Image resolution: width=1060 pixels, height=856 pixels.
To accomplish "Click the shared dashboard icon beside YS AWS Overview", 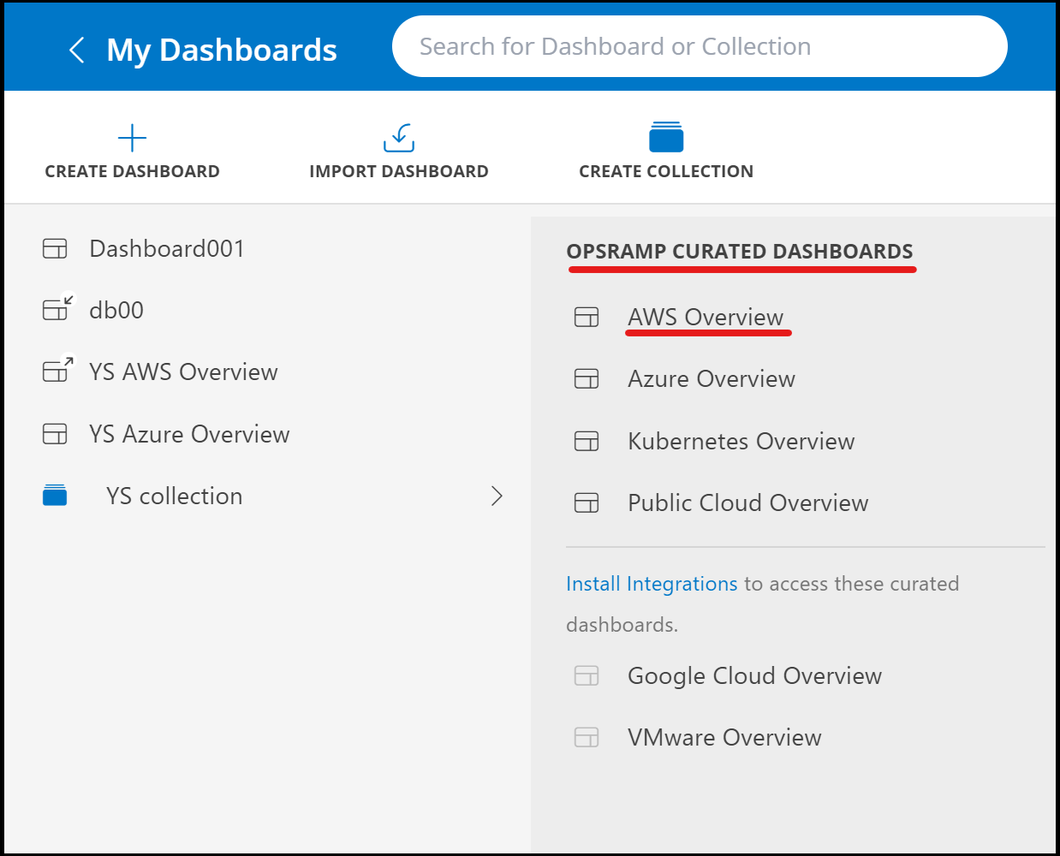I will 57,370.
